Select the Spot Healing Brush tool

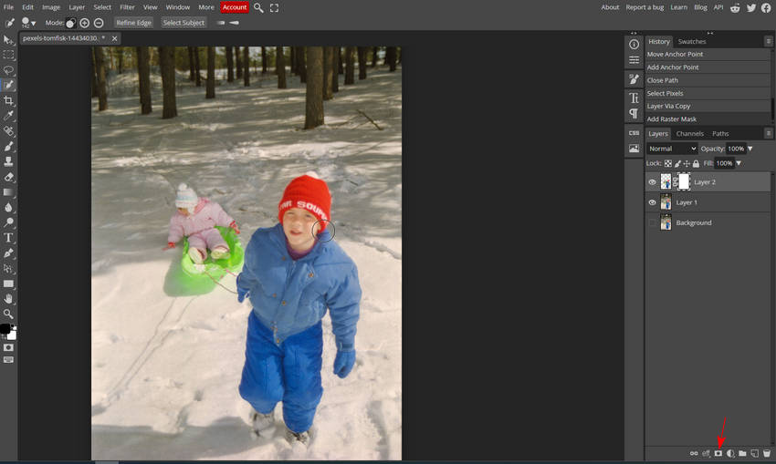8,131
